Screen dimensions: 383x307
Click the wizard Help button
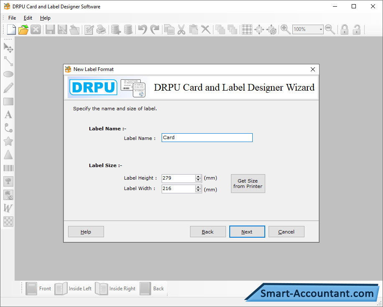86,231
